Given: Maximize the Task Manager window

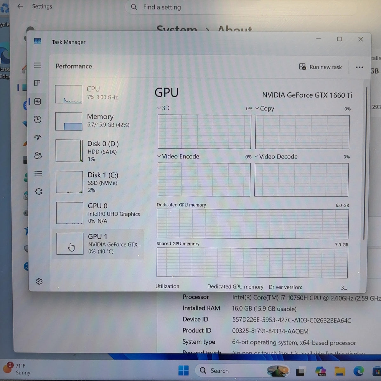Looking at the screenshot, I should click(339, 39).
